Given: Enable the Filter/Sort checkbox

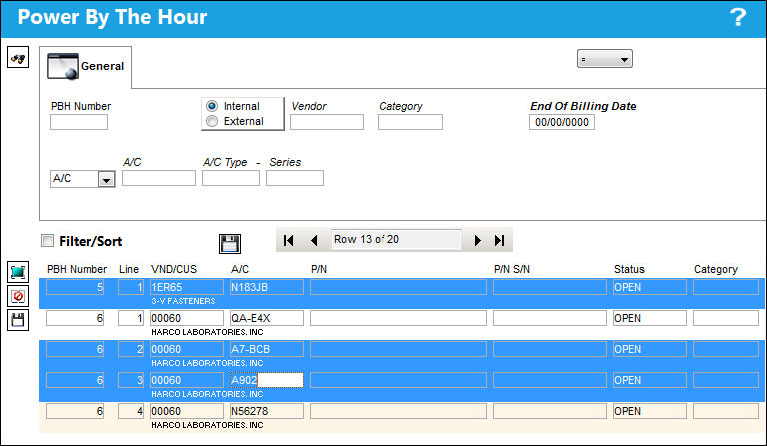Looking at the screenshot, I should click(48, 240).
